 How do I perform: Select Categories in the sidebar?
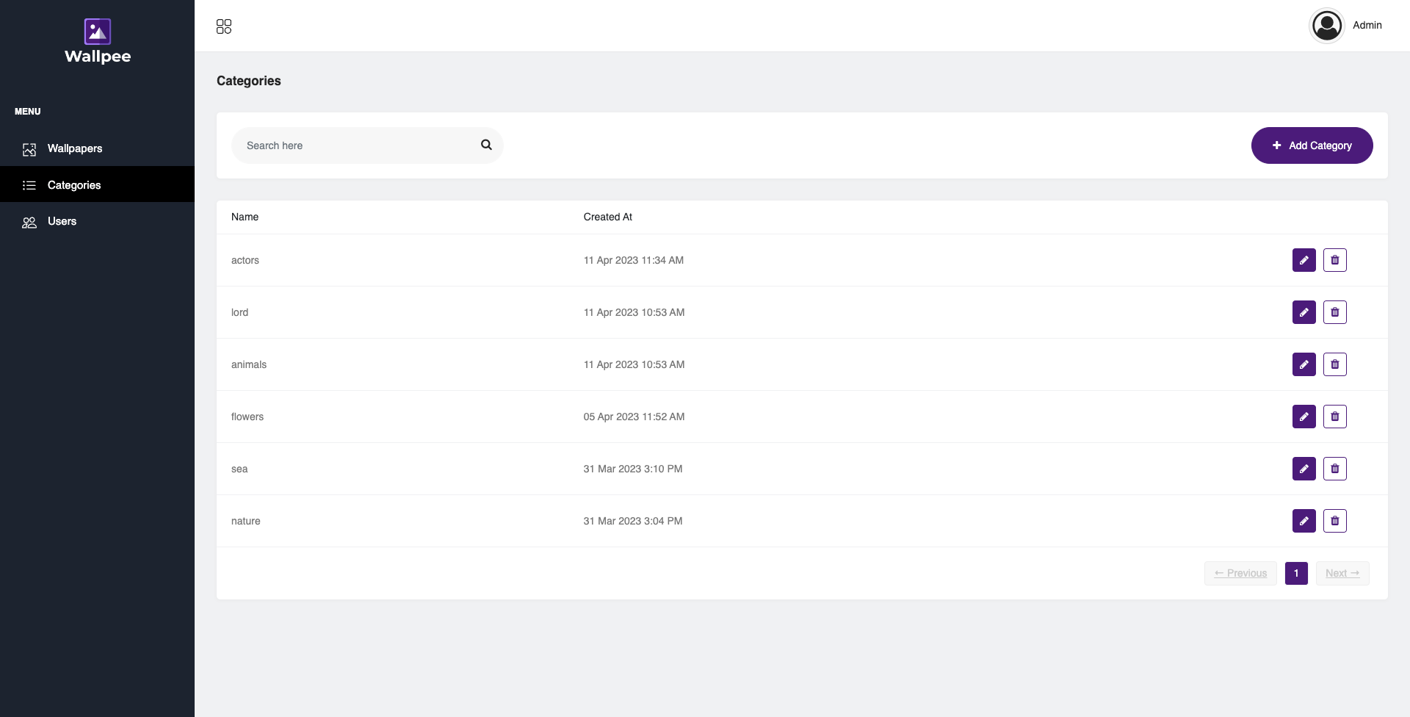73,185
